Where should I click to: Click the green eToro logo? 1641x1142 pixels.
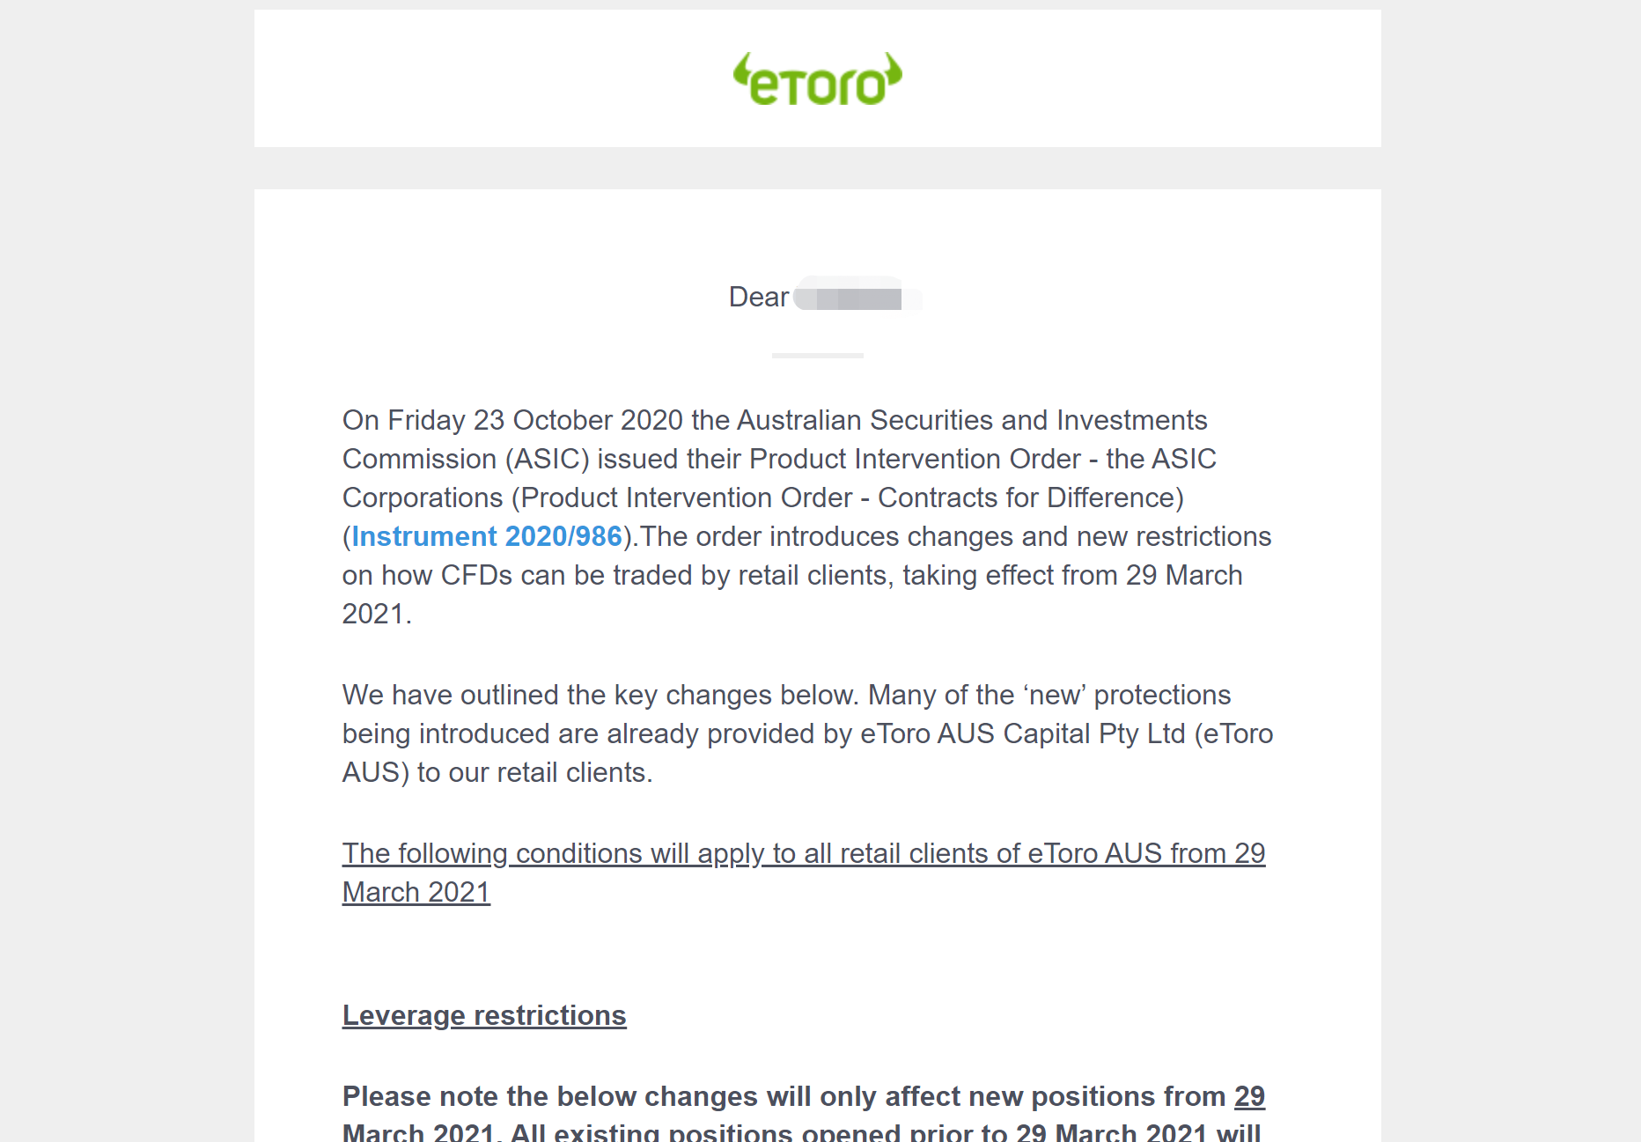point(818,79)
